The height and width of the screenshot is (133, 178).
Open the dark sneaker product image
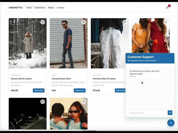click(28, 114)
